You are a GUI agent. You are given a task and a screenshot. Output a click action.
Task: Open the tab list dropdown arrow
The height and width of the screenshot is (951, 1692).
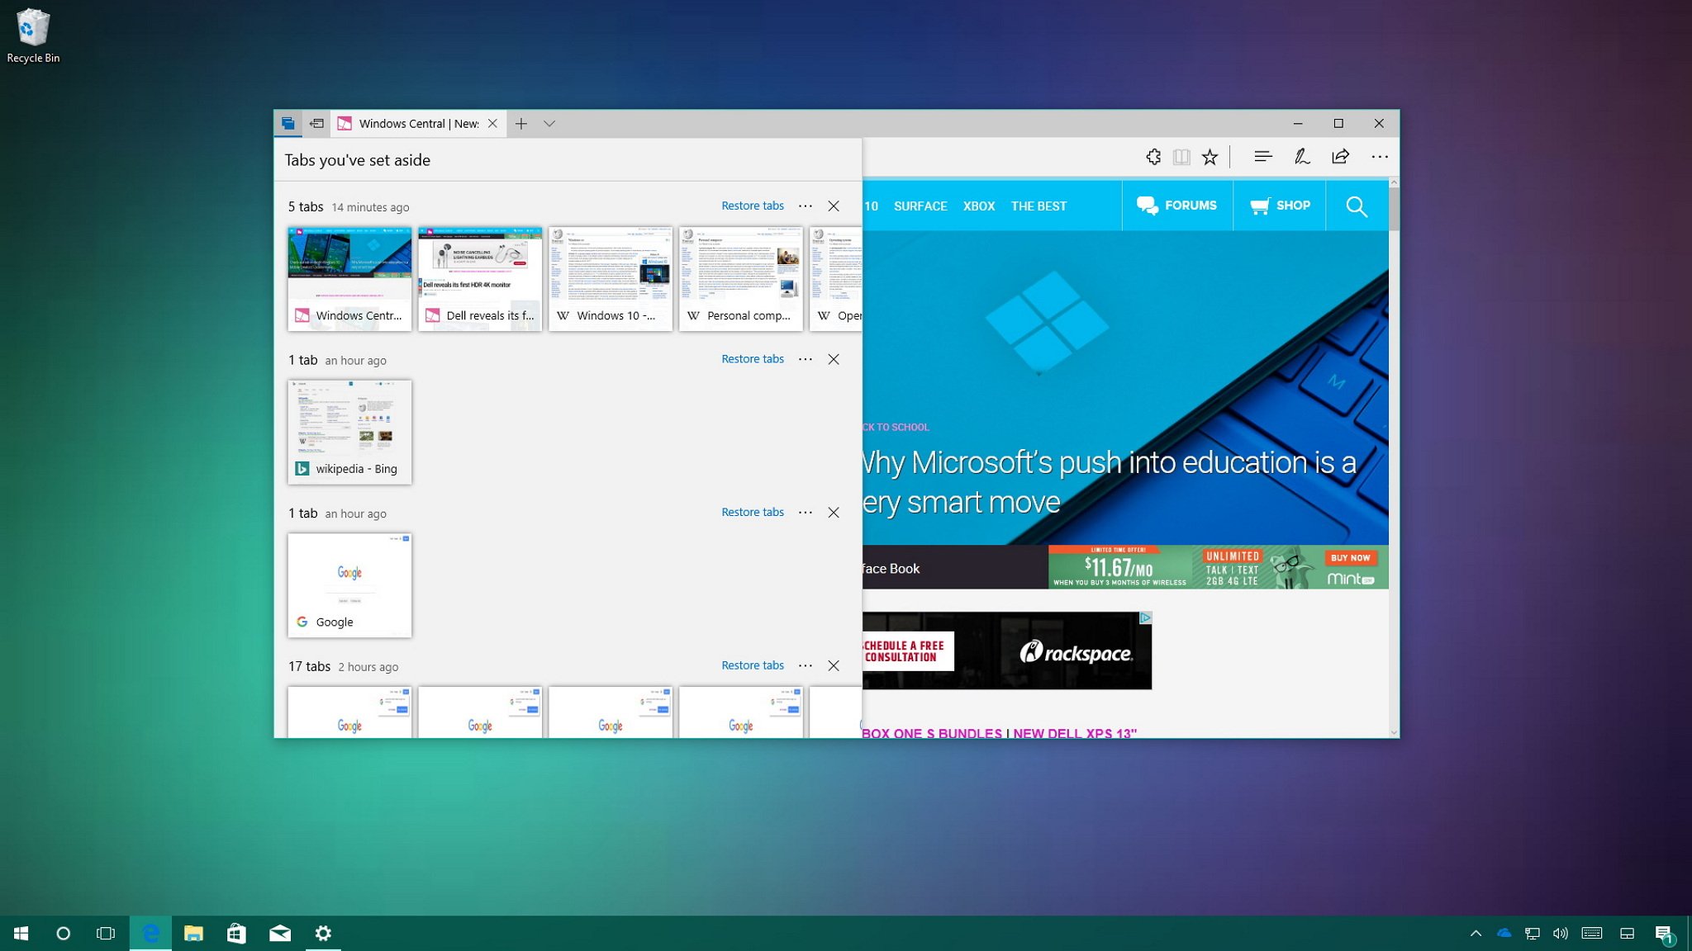[x=549, y=123]
